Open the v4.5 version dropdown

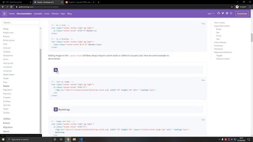tap(211, 14)
